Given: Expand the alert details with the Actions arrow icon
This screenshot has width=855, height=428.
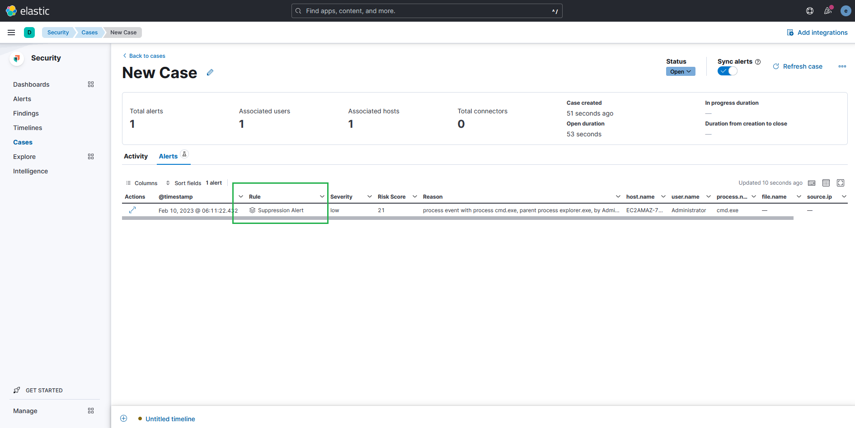Looking at the screenshot, I should click(132, 210).
